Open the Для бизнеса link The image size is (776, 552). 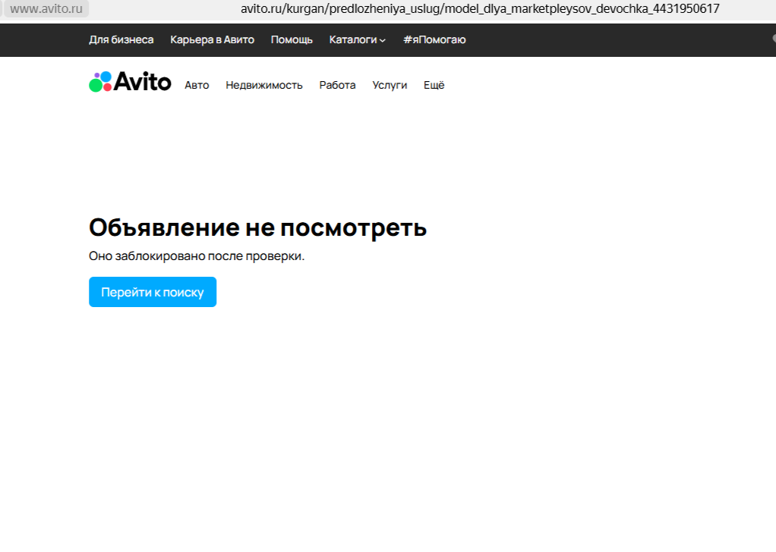(x=121, y=39)
